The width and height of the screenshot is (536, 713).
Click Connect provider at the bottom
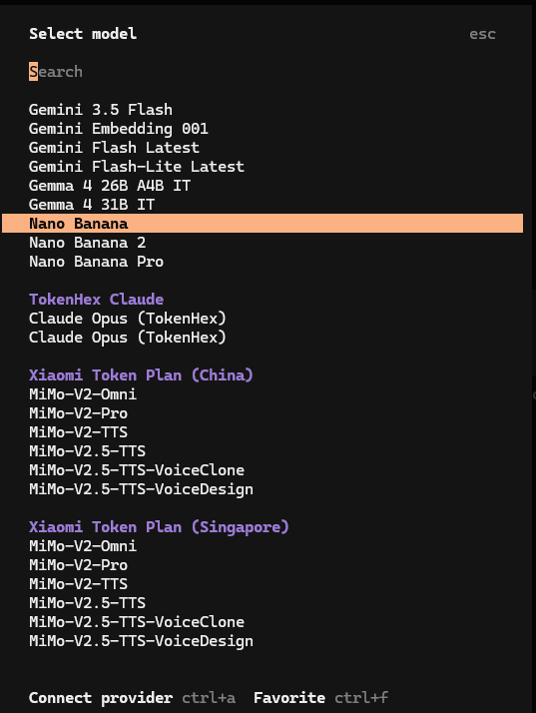101,698
